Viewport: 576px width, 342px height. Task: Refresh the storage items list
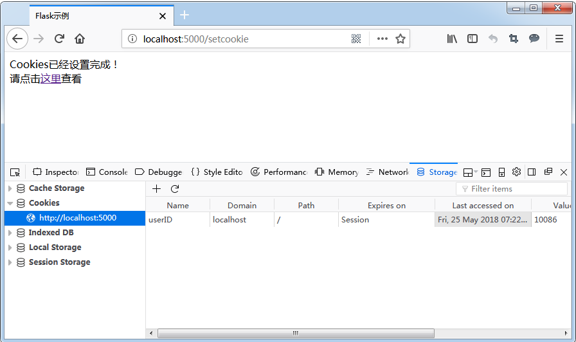click(x=174, y=189)
